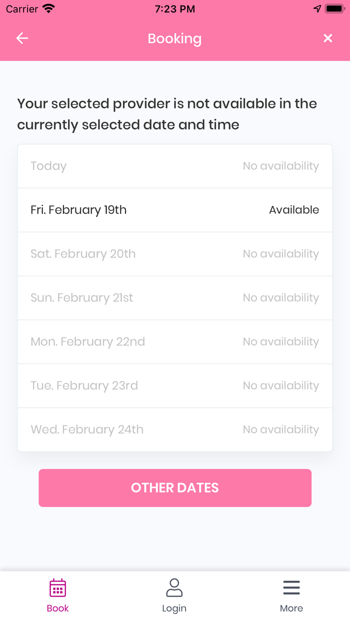Image resolution: width=350 pixels, height=622 pixels.
Task: Choose Sun. February 21st row
Action: [175, 298]
